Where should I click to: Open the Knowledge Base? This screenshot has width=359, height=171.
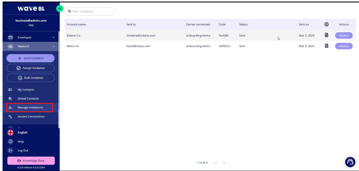[x=31, y=161]
